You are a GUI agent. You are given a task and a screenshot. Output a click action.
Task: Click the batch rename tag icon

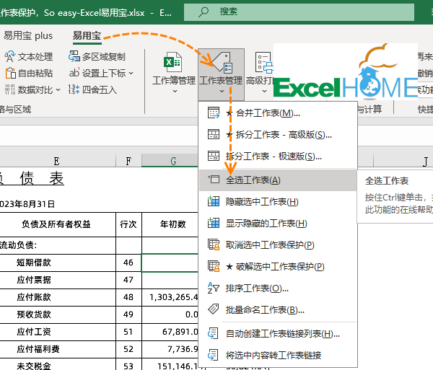coord(214,309)
